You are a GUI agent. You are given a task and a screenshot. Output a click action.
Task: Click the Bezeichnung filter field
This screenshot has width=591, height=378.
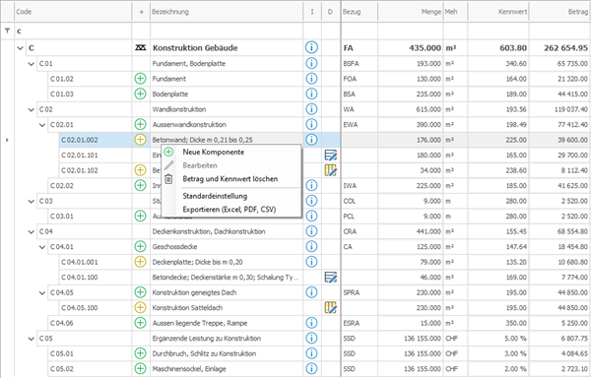coord(227,31)
